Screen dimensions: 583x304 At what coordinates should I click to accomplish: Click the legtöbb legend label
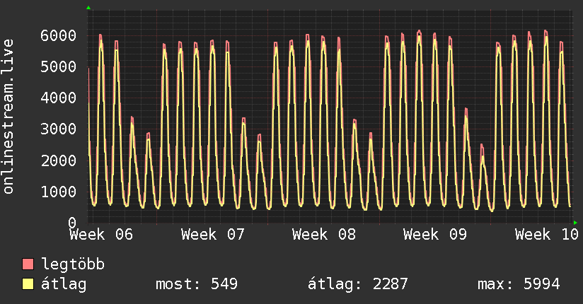(73, 264)
